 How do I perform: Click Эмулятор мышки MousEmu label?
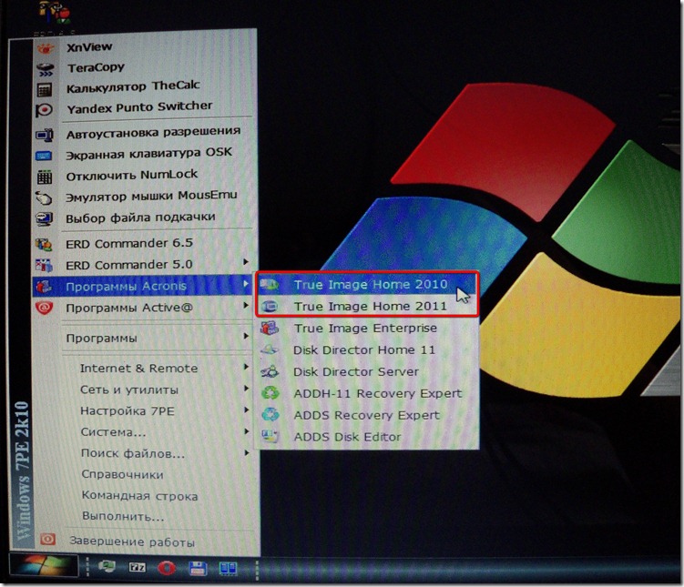pyautogui.click(x=151, y=196)
